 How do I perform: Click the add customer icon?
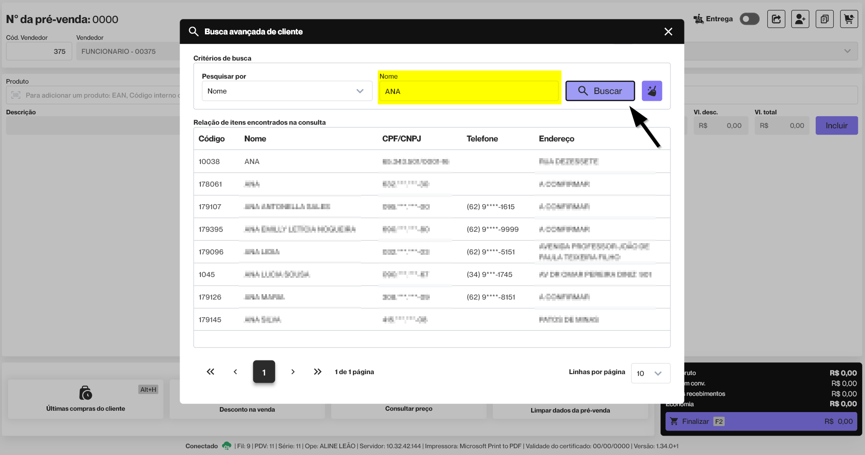tap(800, 19)
